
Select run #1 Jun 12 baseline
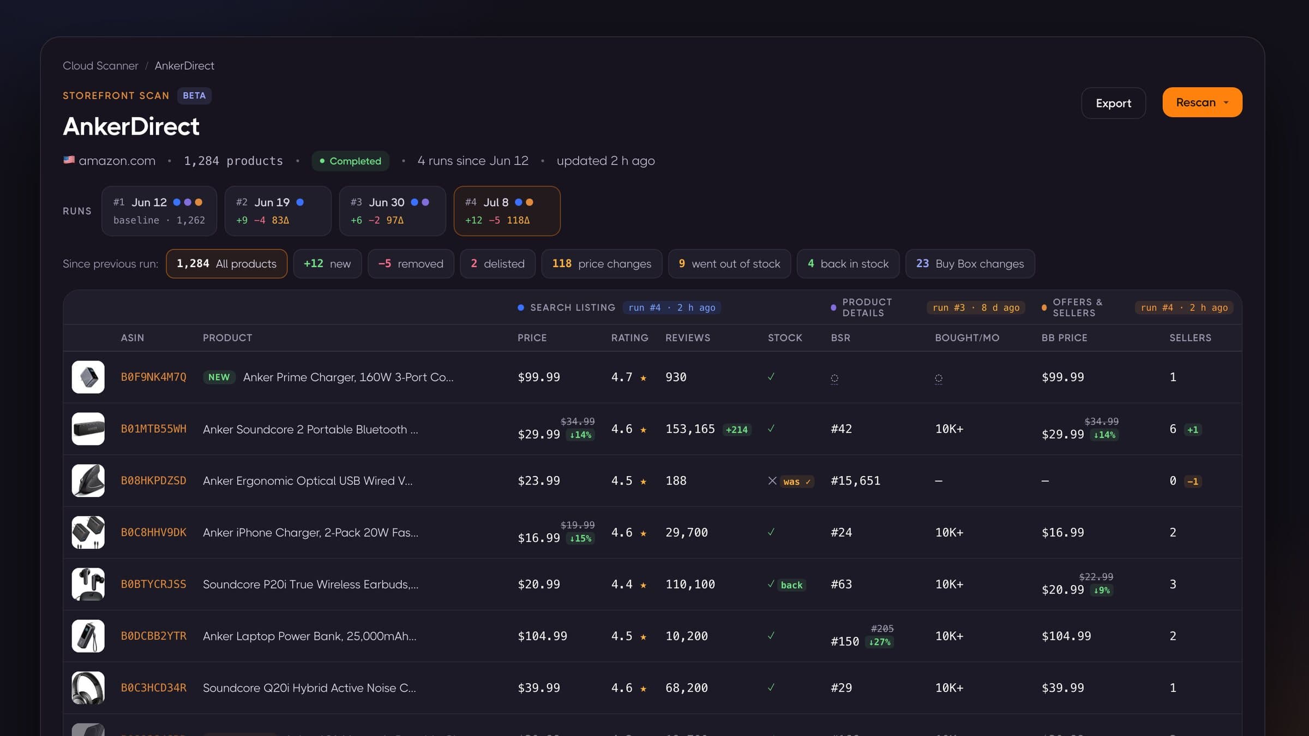pos(159,211)
